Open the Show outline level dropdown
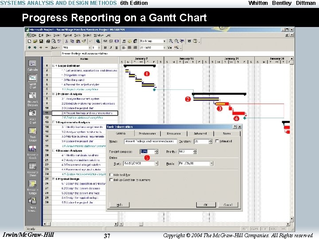The height and width of the screenshot is (239, 319). 55,47
